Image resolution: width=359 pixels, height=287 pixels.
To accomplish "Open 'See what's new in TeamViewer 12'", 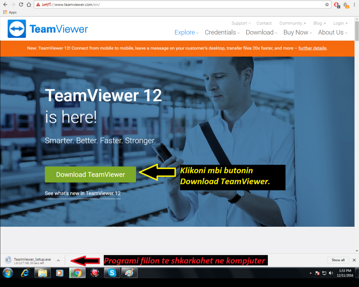I will click(x=83, y=193).
